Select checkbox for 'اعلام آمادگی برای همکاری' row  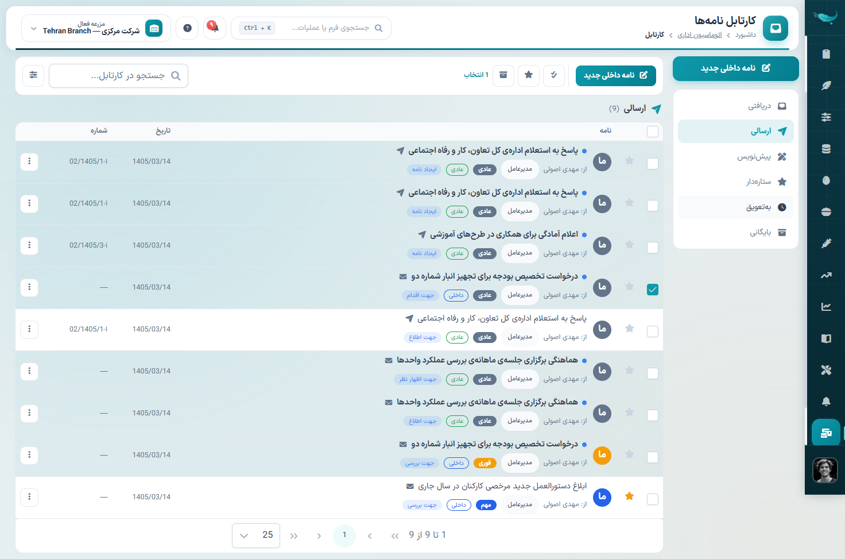[653, 248]
